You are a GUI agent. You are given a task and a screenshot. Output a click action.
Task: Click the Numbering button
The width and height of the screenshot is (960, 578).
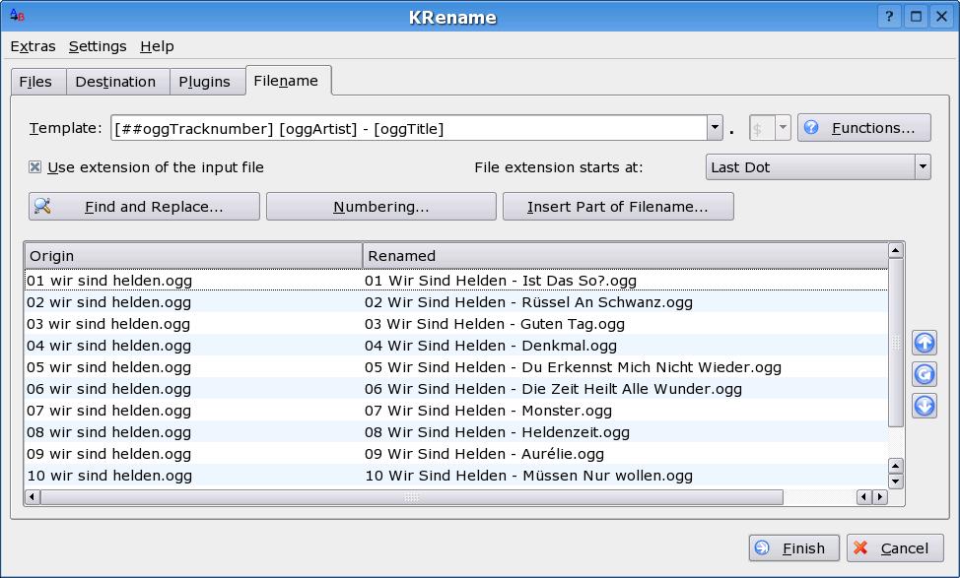tap(380, 207)
